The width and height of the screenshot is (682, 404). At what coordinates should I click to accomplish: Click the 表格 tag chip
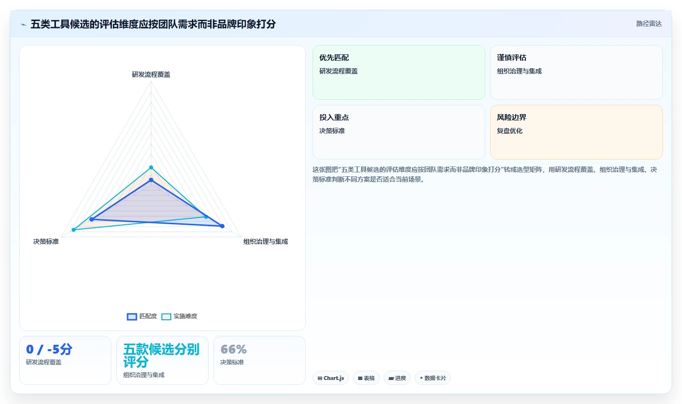(366, 378)
